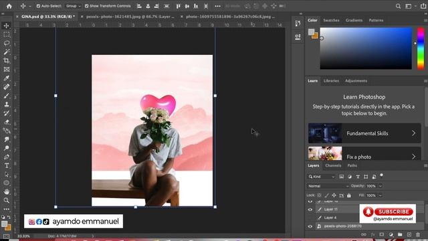The image size is (428, 241).
Task: Select the Move tool in the toolbar
Action: [7, 25]
